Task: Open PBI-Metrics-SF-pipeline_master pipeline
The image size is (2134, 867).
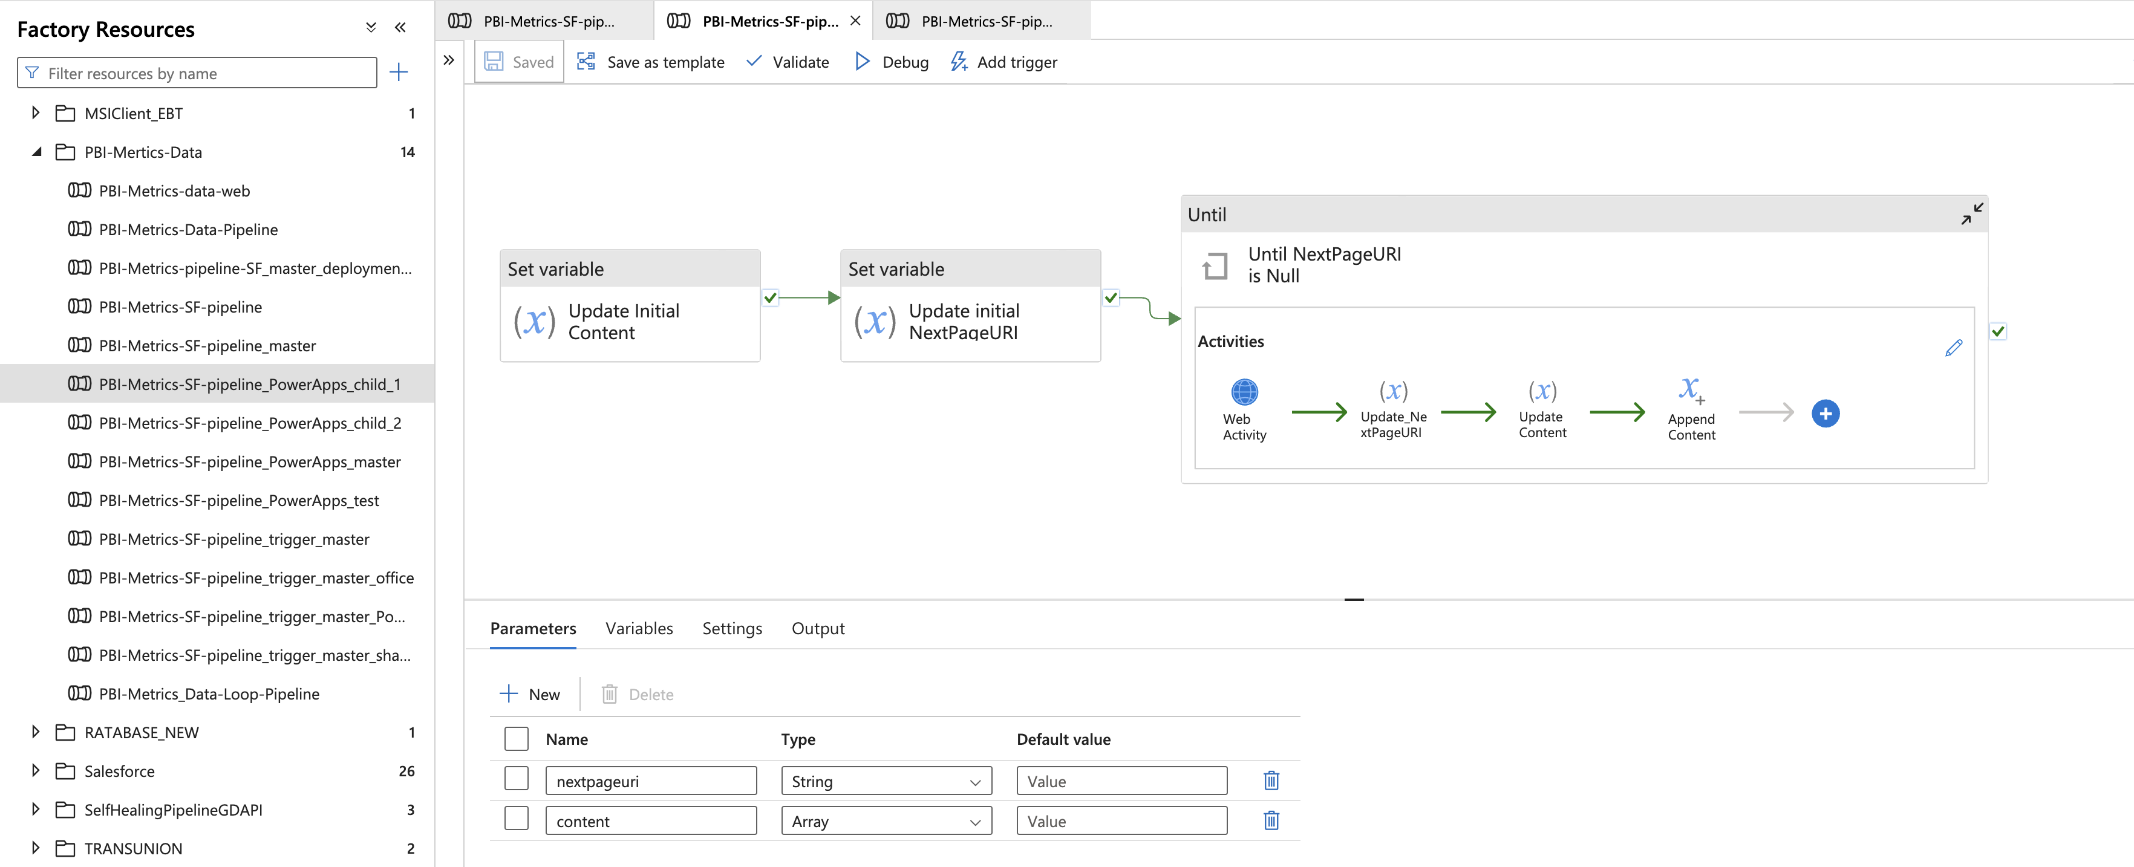Action: click(x=207, y=345)
